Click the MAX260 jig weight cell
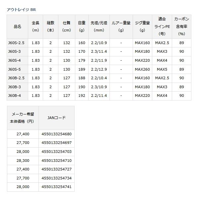 (x=142, y=69)
